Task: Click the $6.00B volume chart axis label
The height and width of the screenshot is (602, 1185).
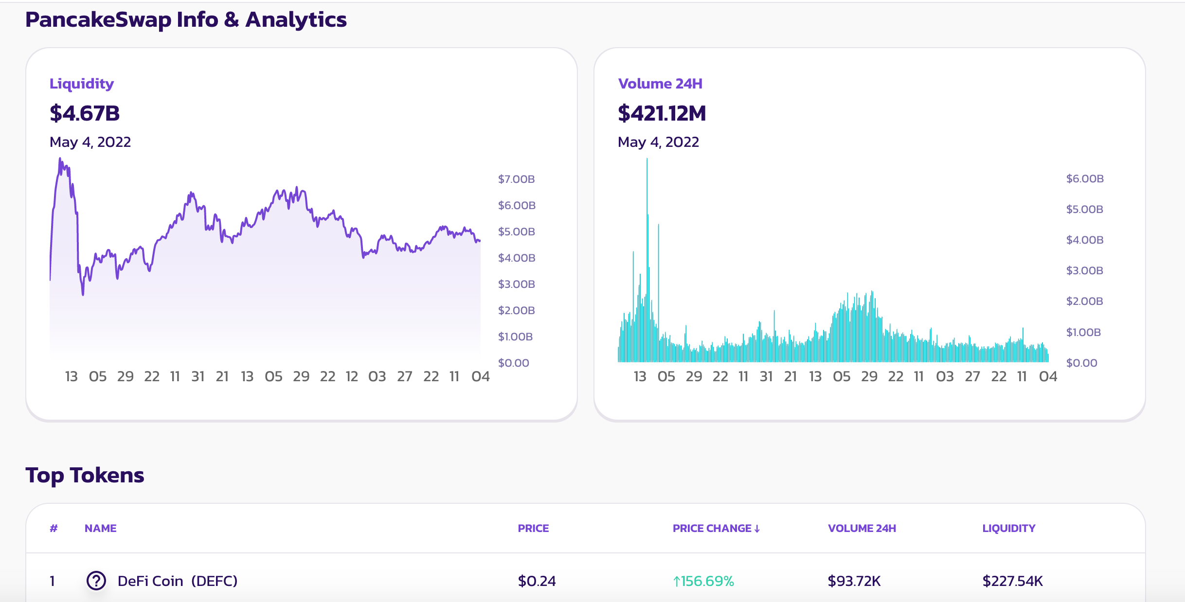Action: (1085, 178)
